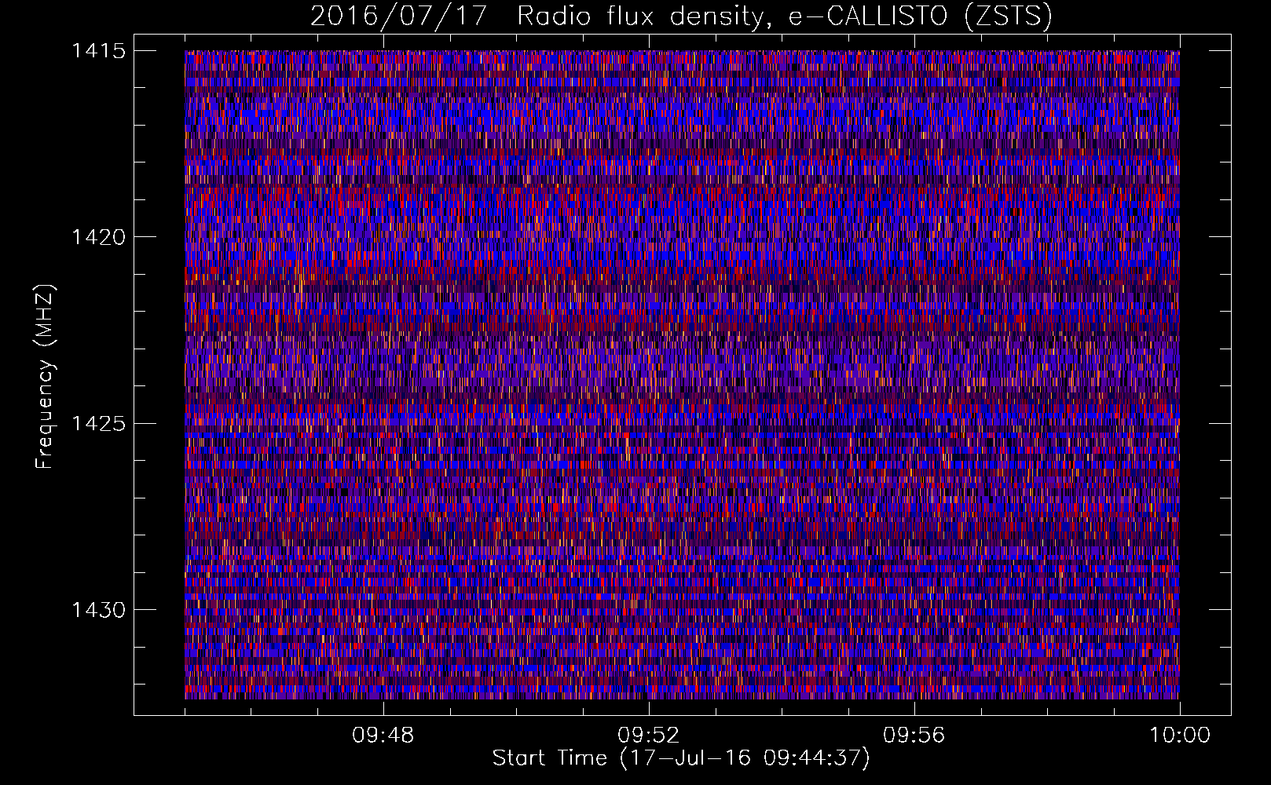Click the 'Start Time (17-Jul-16 09:44:37)' label
Viewport: 1271px width, 785px height.
pyautogui.click(x=681, y=758)
